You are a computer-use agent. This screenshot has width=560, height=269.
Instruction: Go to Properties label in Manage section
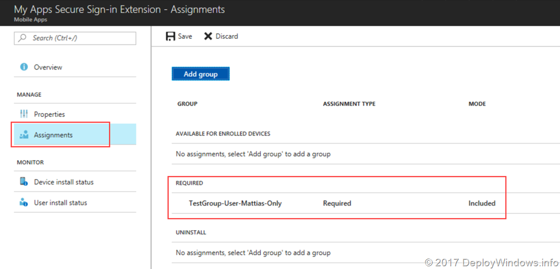click(x=49, y=114)
